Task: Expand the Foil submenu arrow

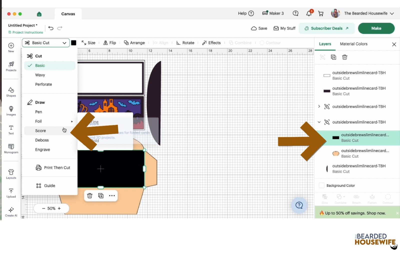Action: tap(72, 121)
